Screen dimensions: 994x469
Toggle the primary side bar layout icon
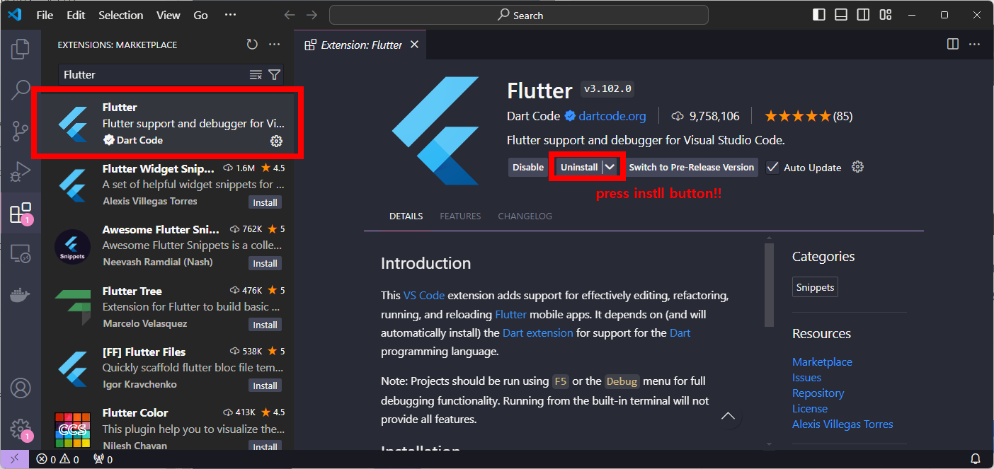819,15
